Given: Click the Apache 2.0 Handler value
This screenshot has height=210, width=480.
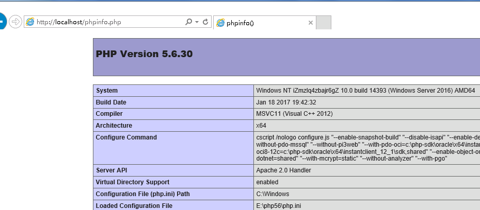Looking at the screenshot, I should coord(283,170).
